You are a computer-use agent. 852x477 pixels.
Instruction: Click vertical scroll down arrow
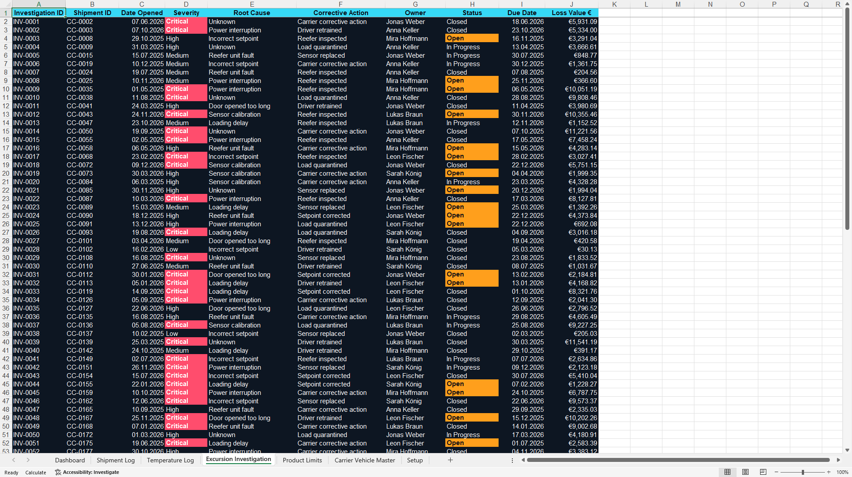coord(847,450)
